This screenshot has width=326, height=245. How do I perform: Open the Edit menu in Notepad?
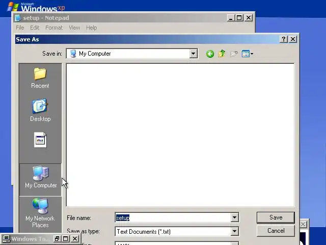35,28
